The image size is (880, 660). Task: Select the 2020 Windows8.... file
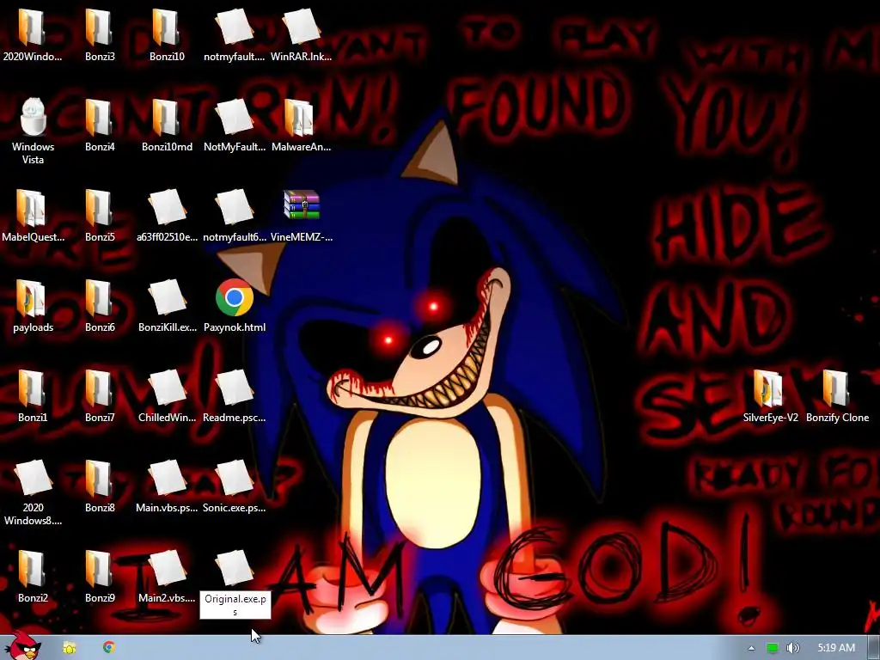(x=32, y=478)
